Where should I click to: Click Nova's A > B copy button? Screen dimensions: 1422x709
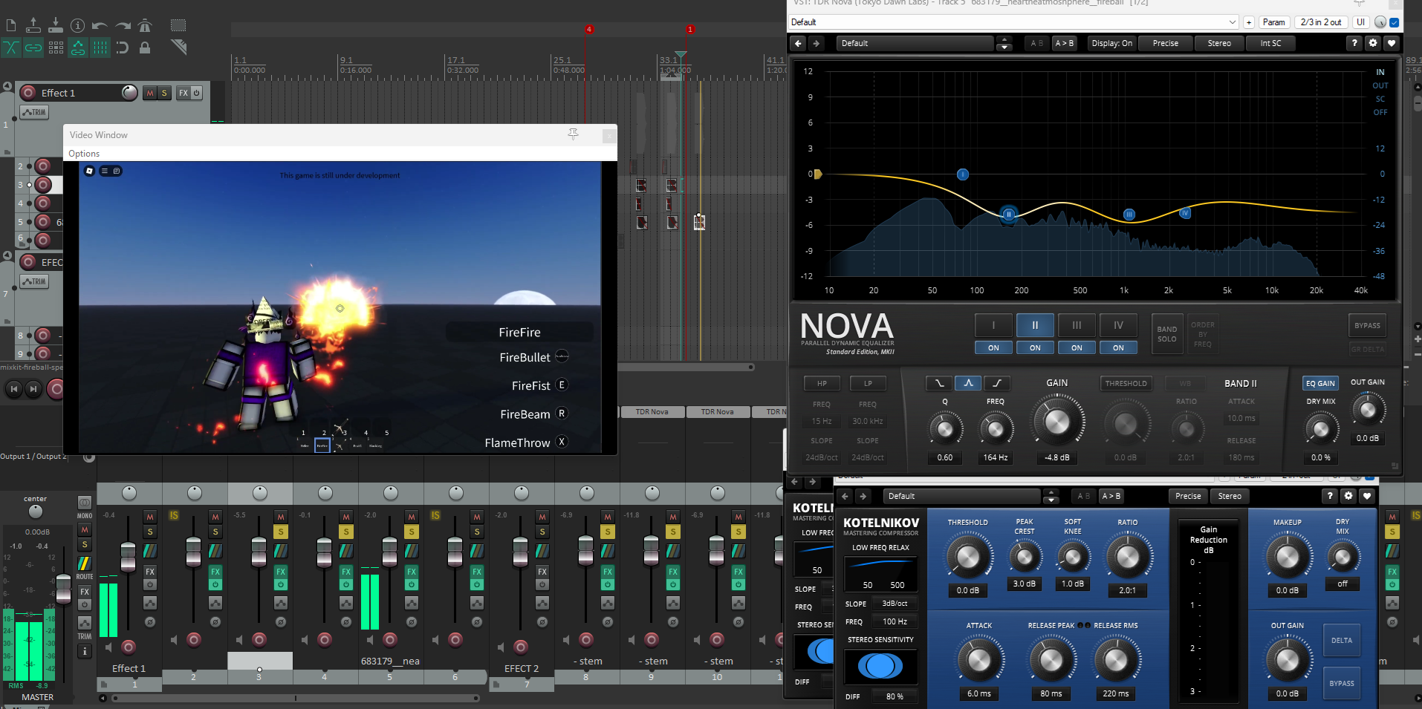[1065, 43]
